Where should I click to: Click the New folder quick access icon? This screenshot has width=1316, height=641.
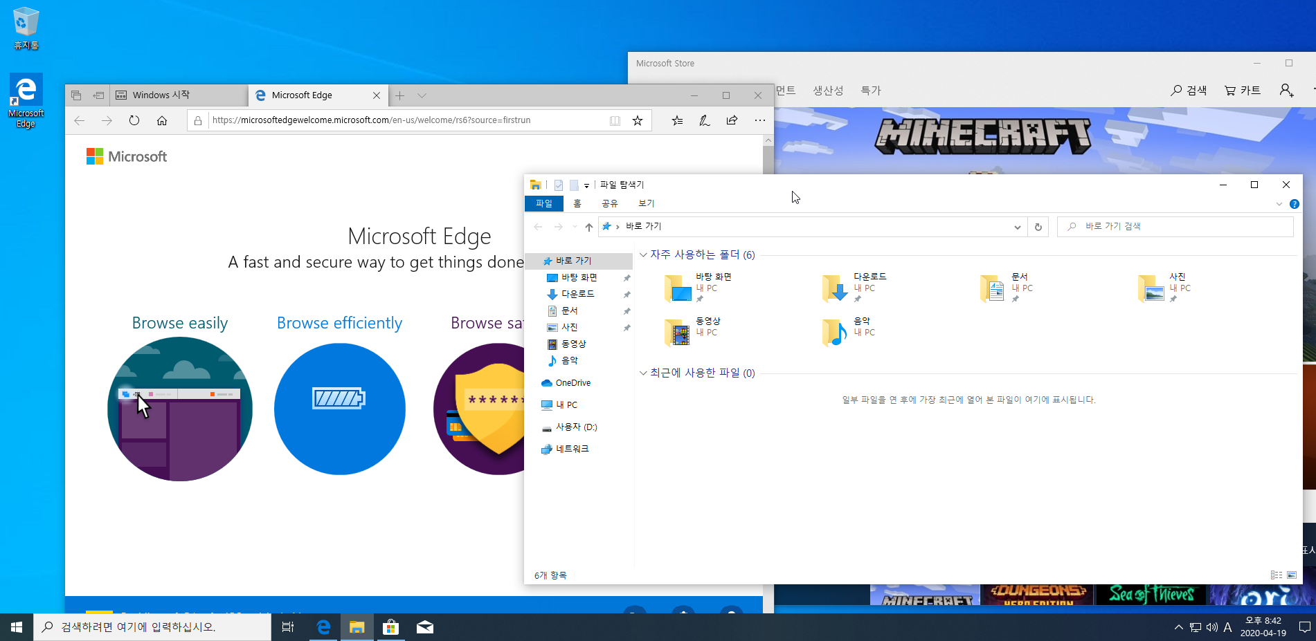click(574, 185)
